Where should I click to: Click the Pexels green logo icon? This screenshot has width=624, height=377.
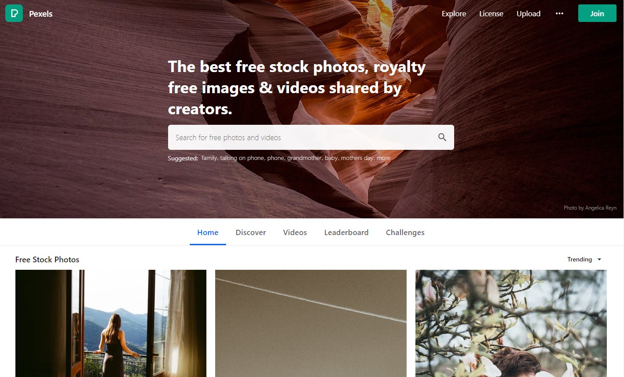tap(14, 14)
